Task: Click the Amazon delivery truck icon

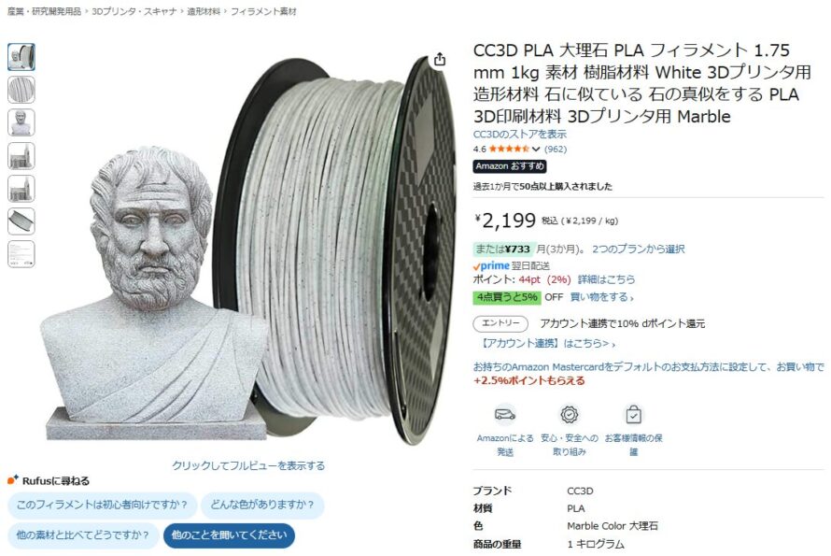Action: click(505, 414)
